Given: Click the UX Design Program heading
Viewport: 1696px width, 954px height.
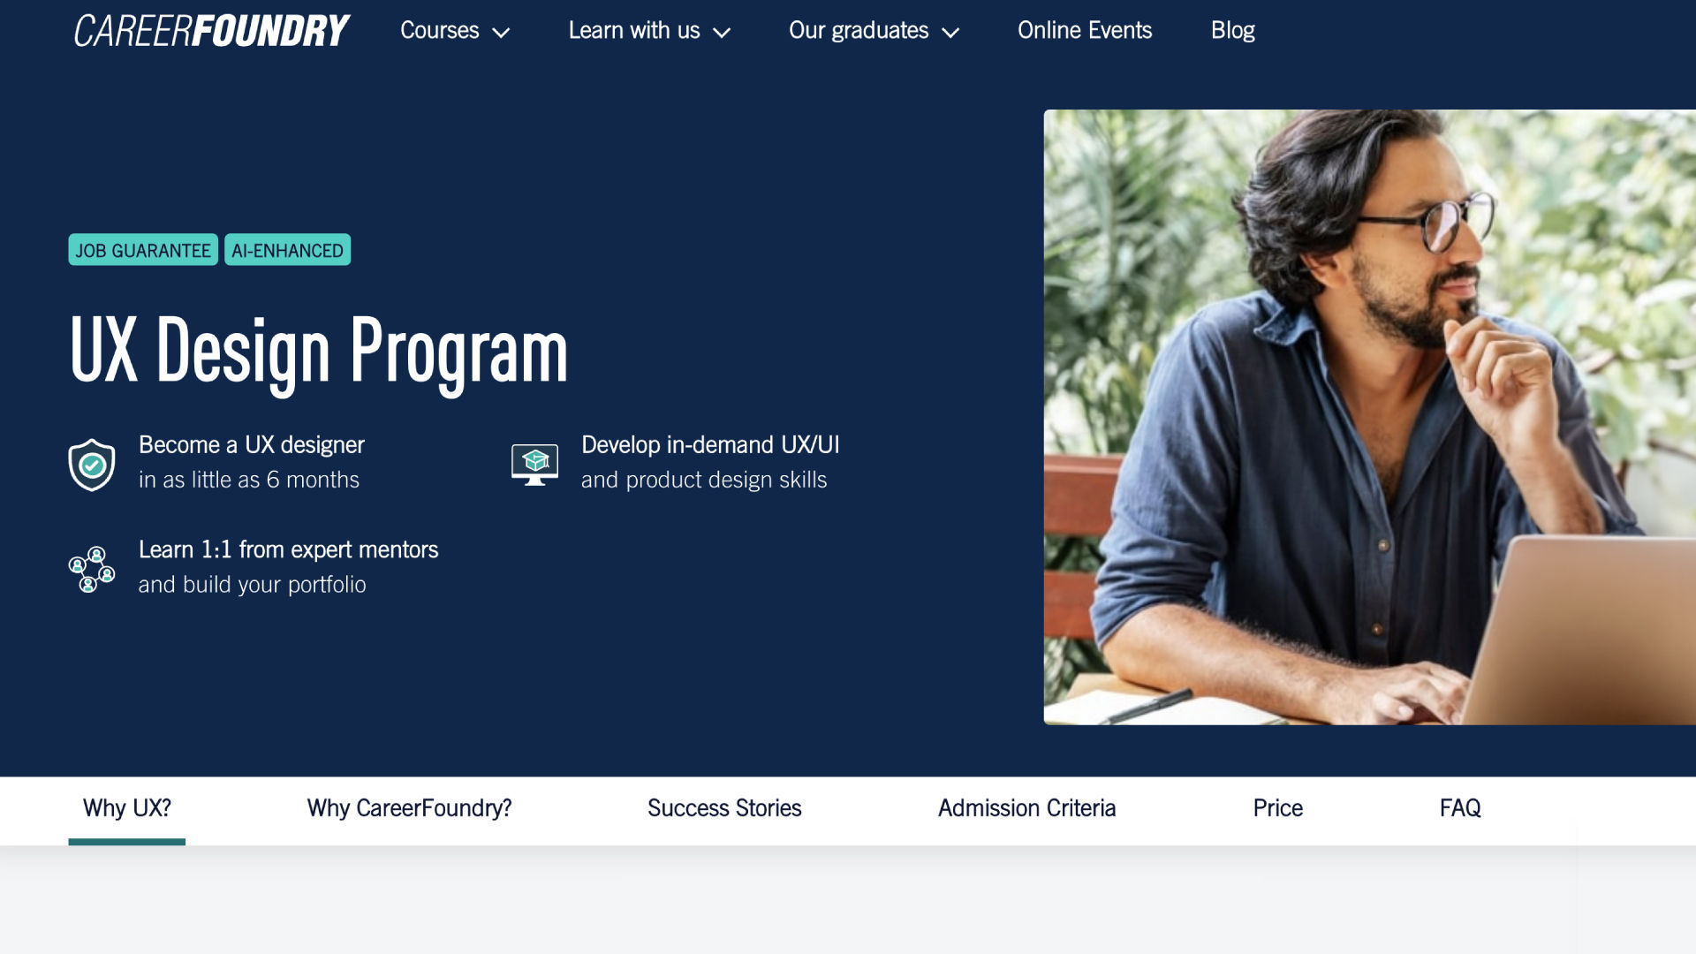Looking at the screenshot, I should tap(318, 352).
